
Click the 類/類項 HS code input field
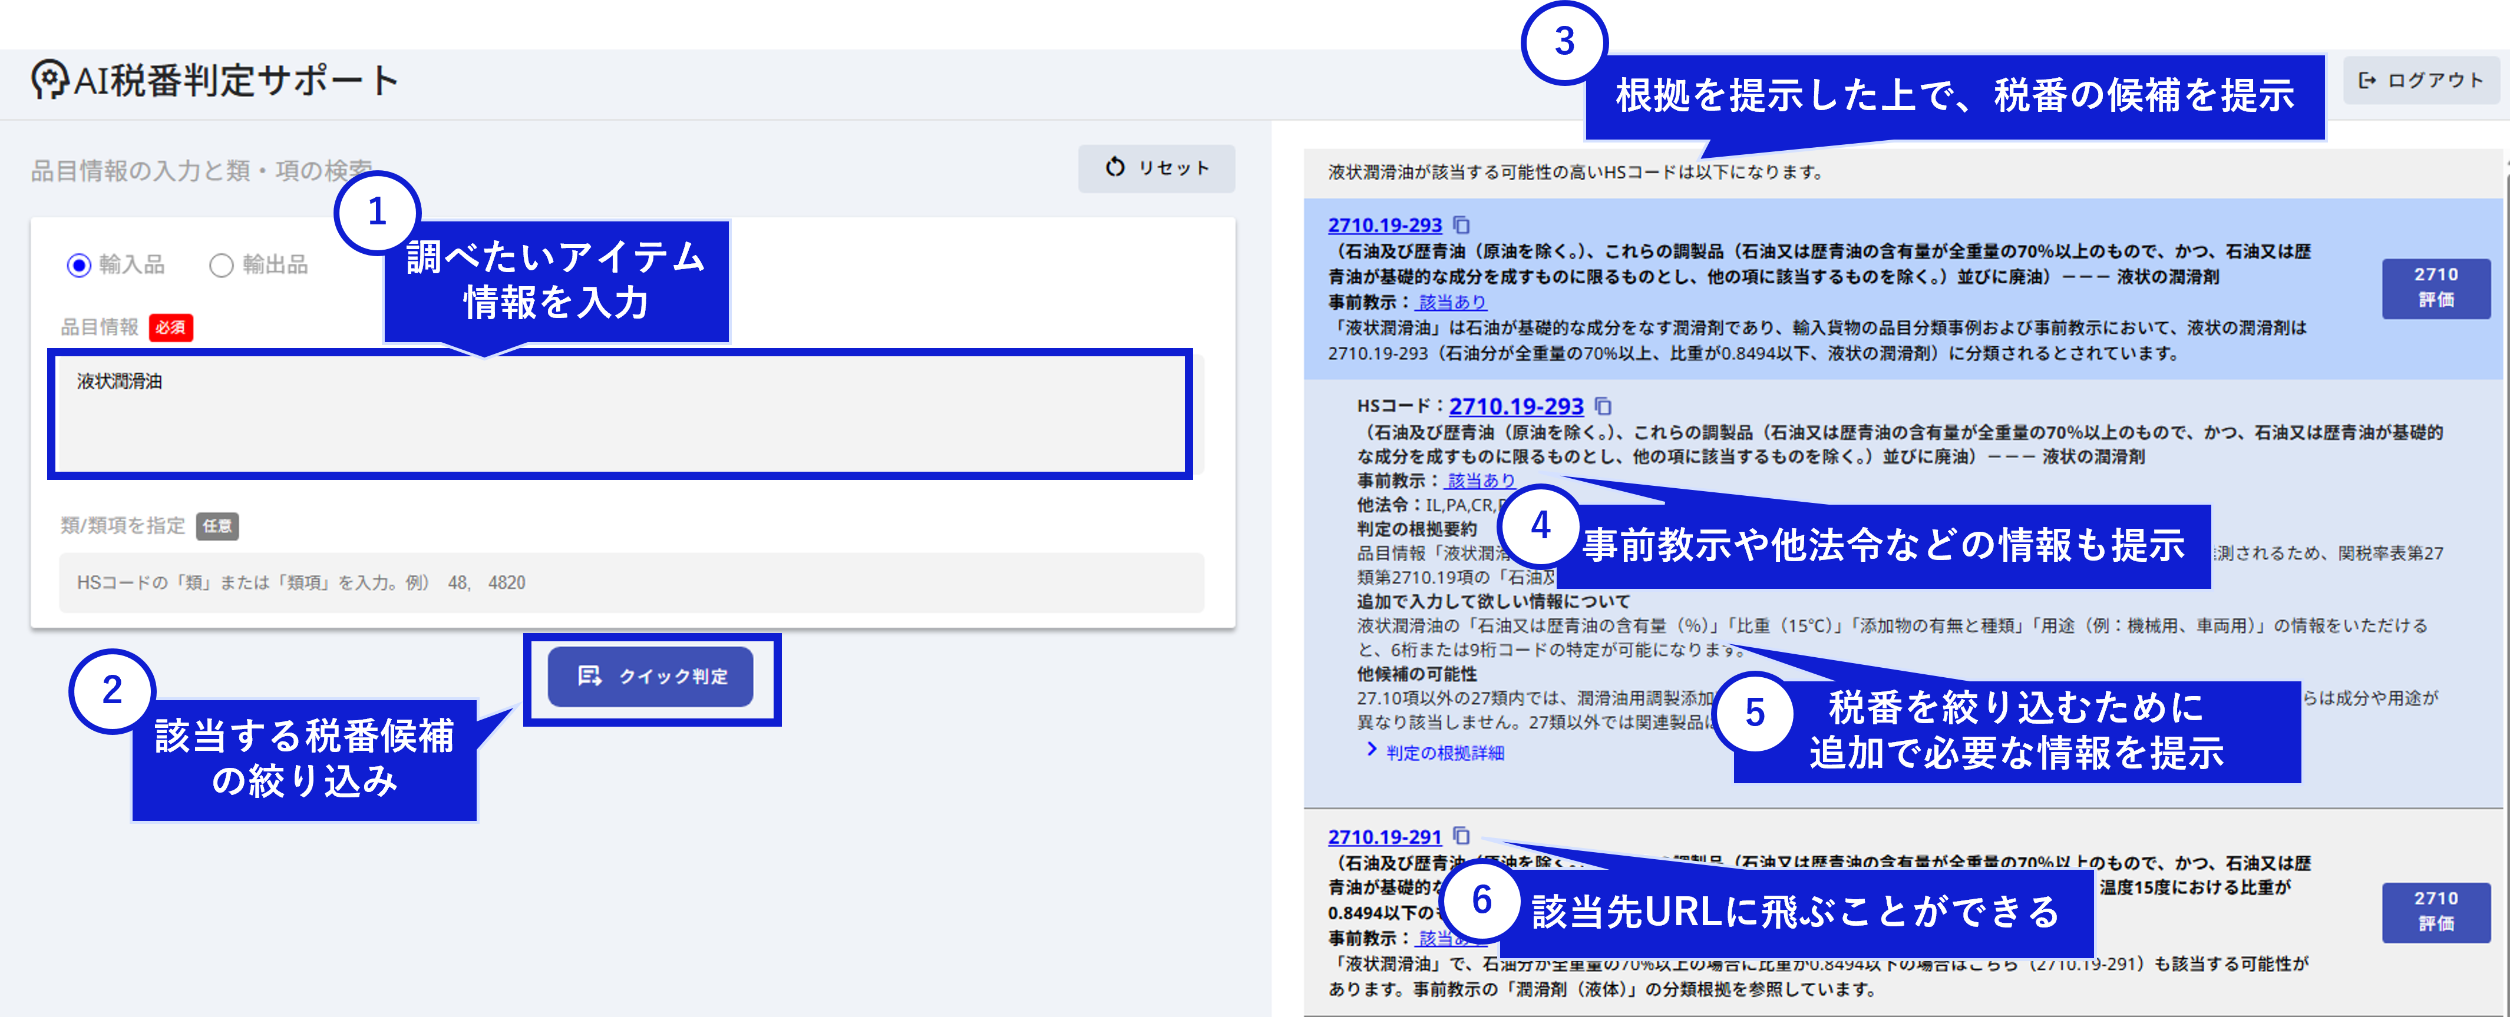tap(632, 582)
